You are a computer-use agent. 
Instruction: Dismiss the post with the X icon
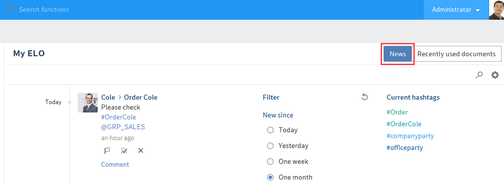140,150
